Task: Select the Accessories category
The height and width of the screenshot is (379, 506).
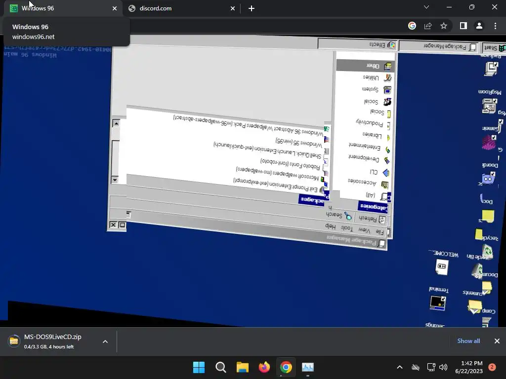Action: click(362, 183)
